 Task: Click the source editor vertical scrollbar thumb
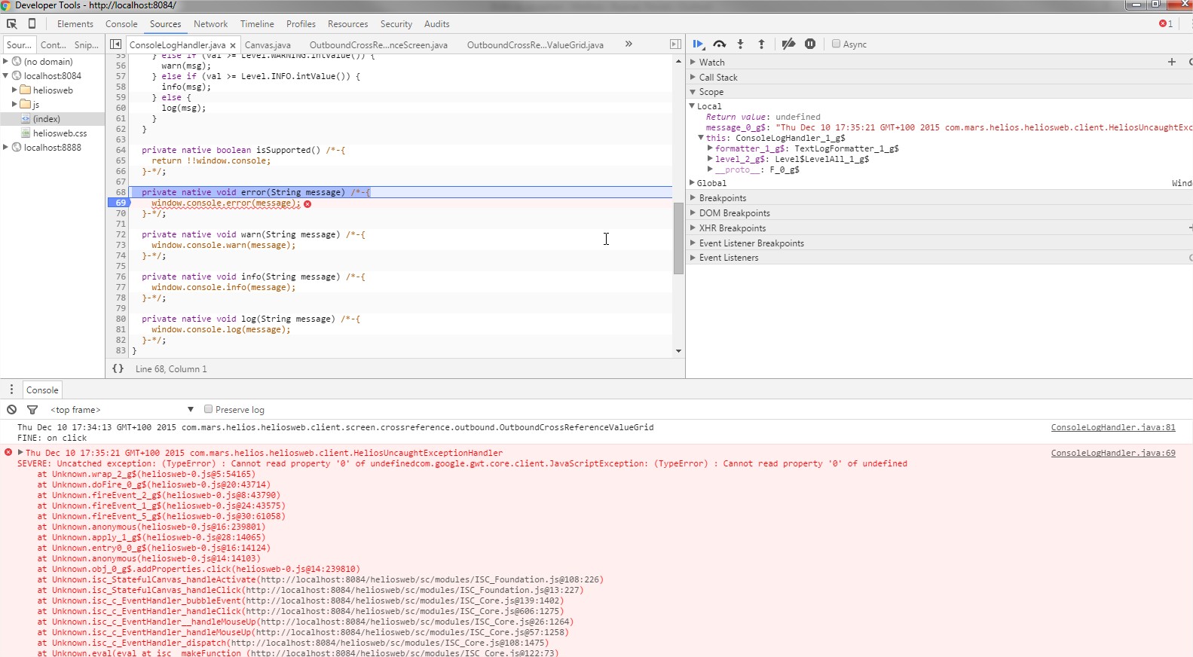click(x=678, y=238)
